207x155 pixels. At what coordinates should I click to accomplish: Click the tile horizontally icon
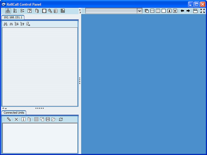(152, 11)
